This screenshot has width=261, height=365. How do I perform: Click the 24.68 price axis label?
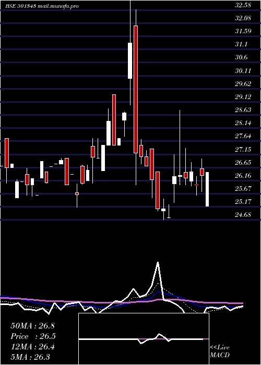tap(243, 214)
